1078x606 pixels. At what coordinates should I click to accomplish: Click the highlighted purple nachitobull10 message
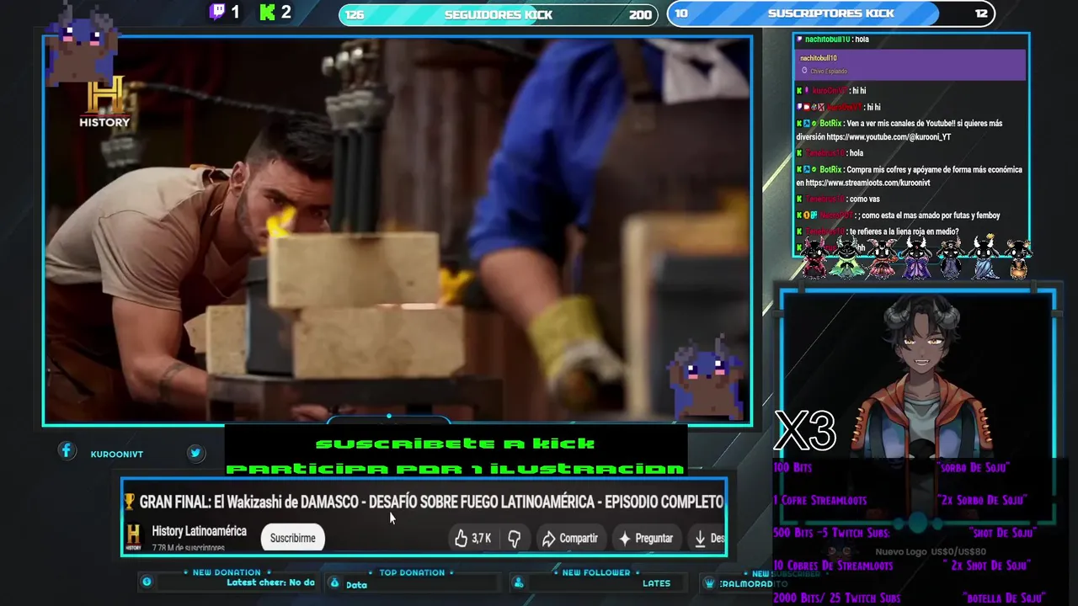[910, 65]
